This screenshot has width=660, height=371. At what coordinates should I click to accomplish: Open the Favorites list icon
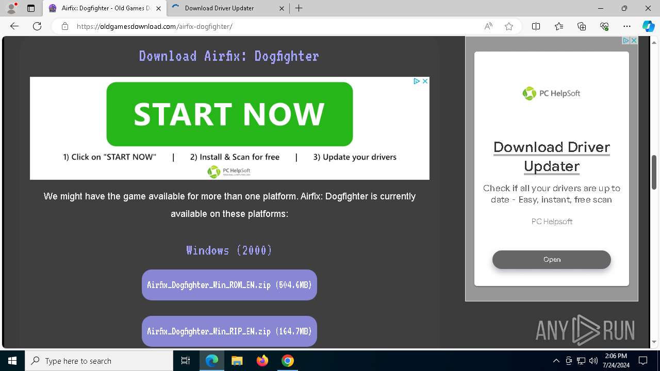559,26
